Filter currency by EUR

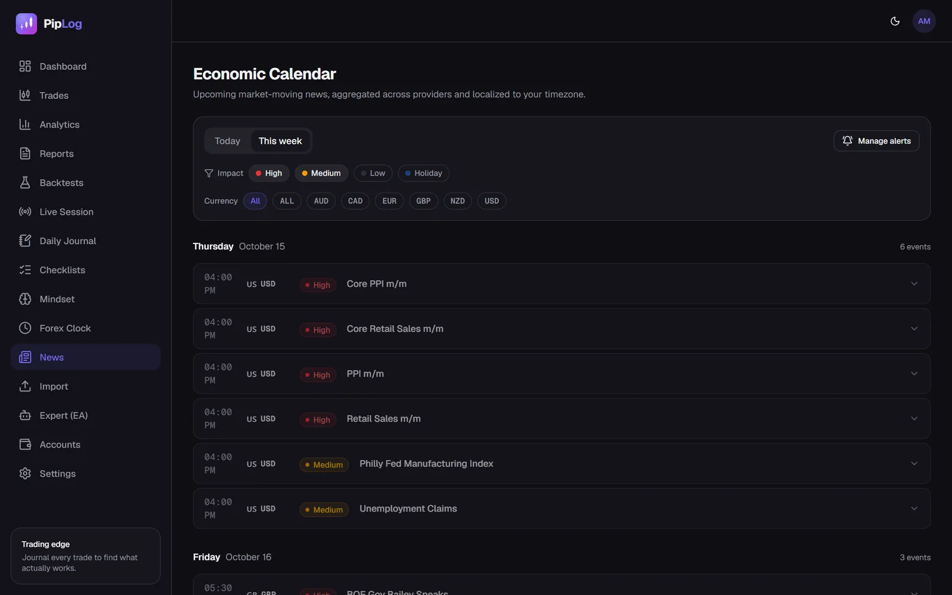(389, 201)
